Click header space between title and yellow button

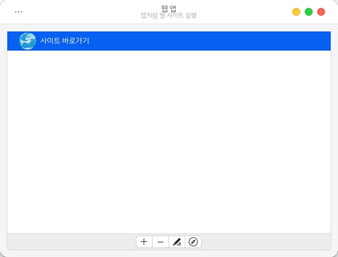pos(242,12)
